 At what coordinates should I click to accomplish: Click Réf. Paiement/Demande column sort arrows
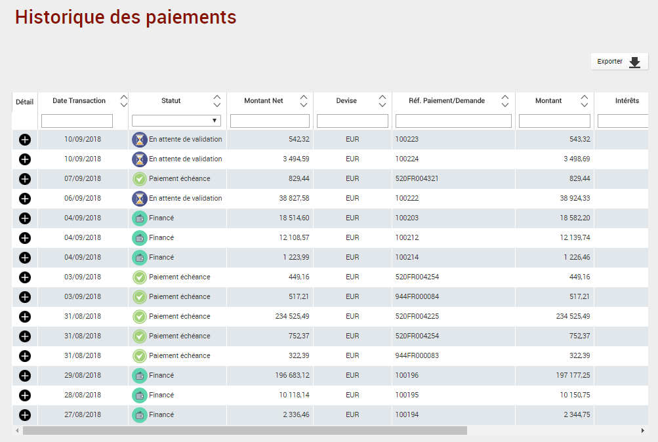click(x=504, y=101)
